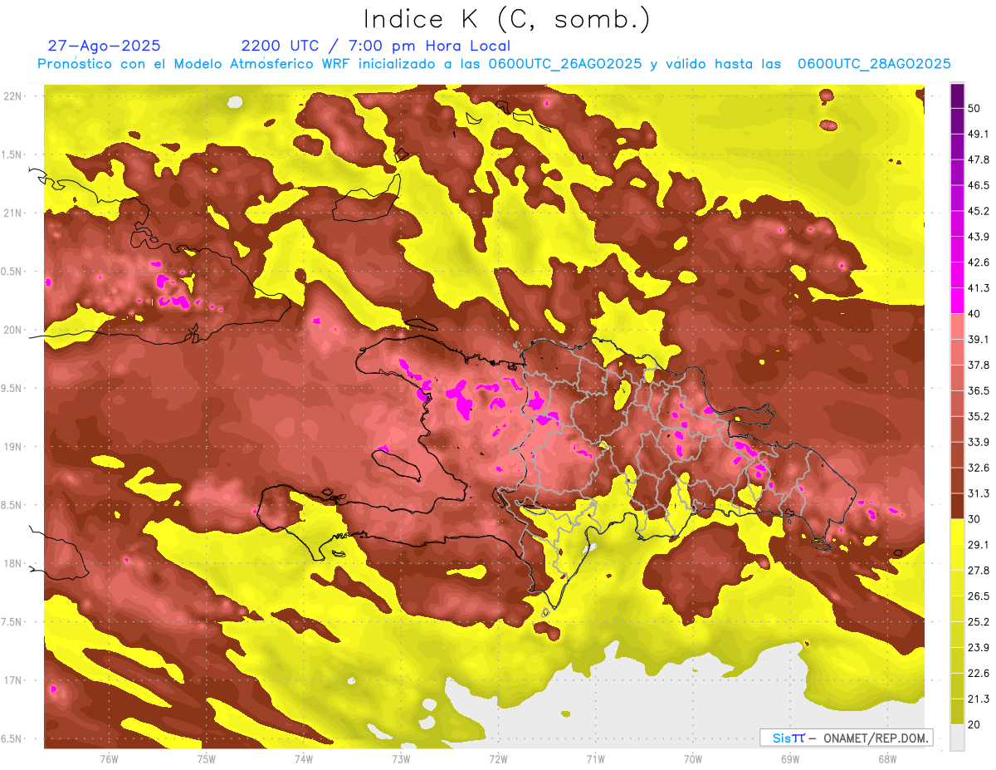Click the 68W longitude label
This screenshot has width=996, height=770.
click(x=887, y=758)
